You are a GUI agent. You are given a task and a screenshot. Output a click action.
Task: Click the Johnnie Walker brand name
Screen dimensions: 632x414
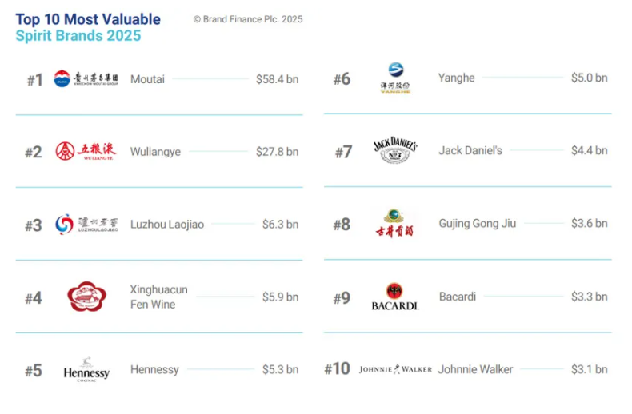coord(476,369)
